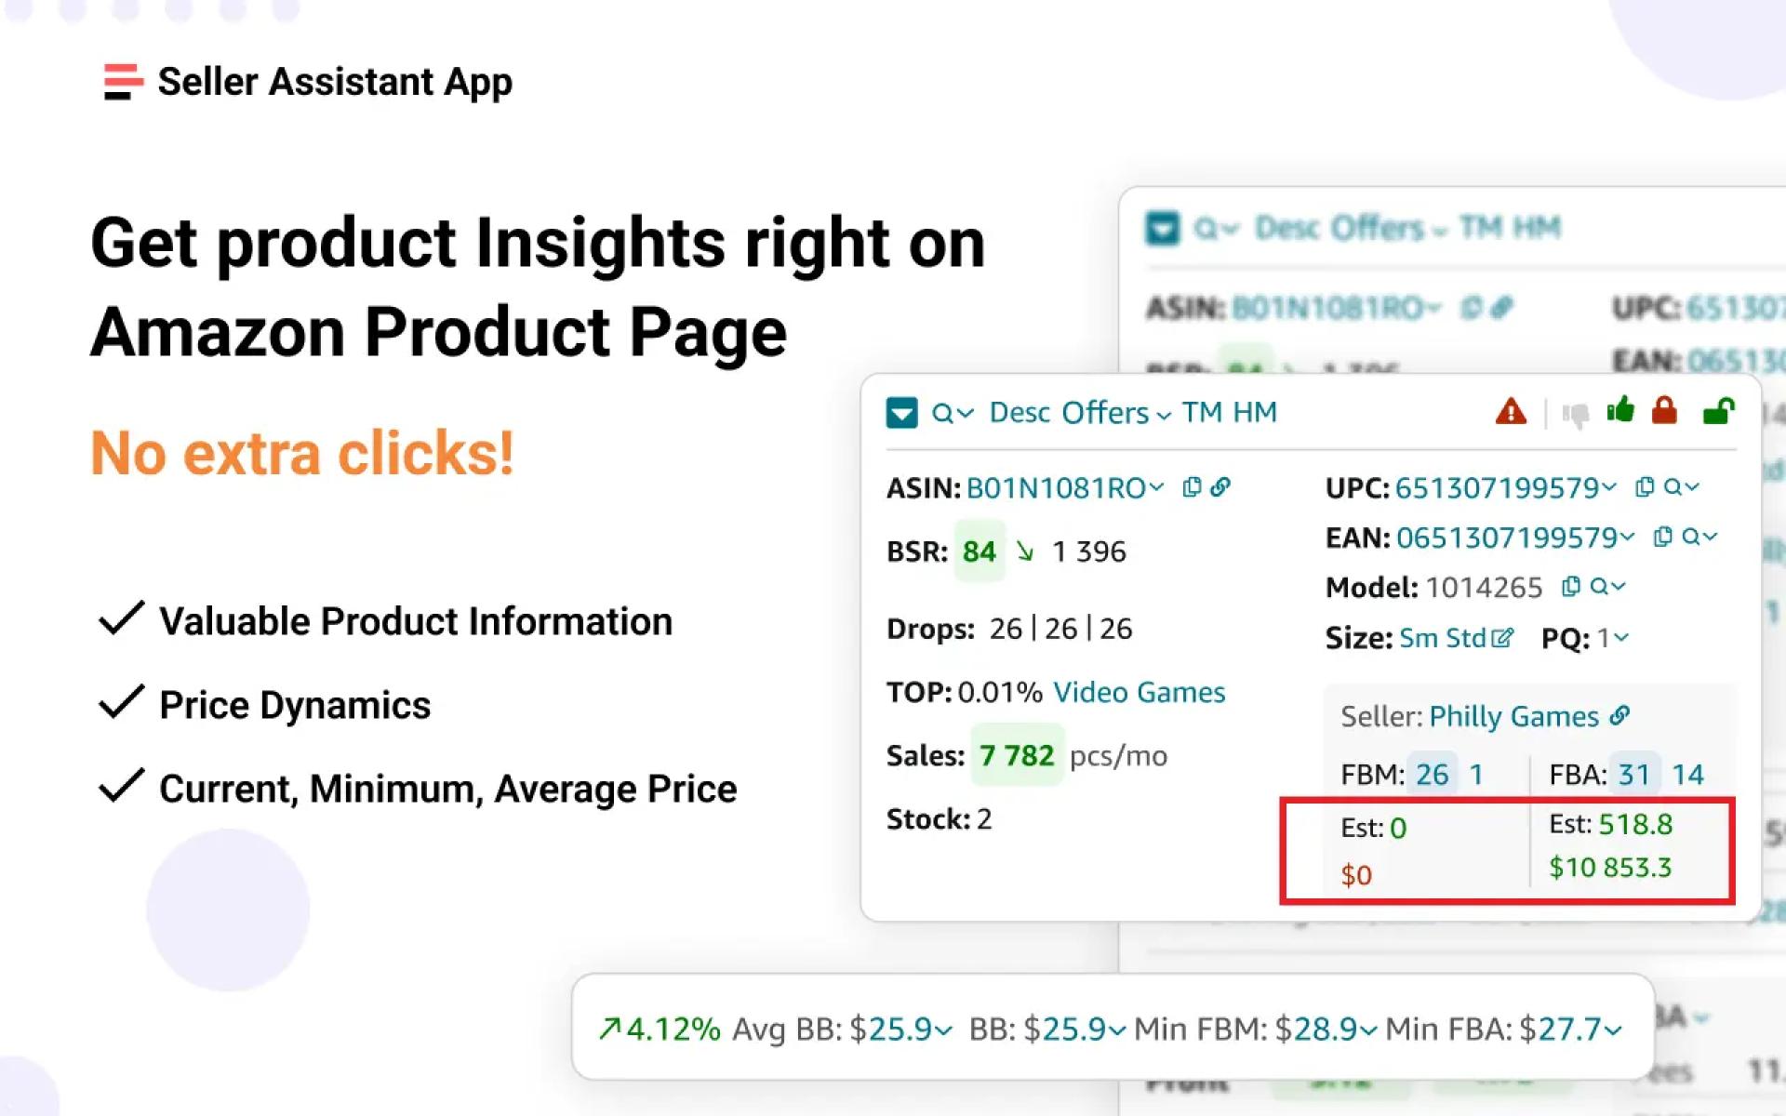Viewport: 1786px width, 1116px height.
Task: Open the PQ quantity dropdown
Action: (x=1621, y=637)
